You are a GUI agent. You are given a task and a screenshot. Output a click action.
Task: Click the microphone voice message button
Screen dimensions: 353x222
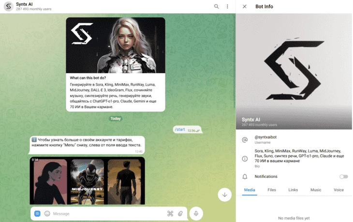(x=196, y=213)
